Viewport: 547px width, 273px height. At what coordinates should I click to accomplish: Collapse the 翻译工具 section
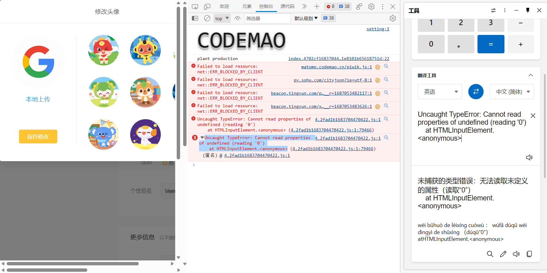531,75
